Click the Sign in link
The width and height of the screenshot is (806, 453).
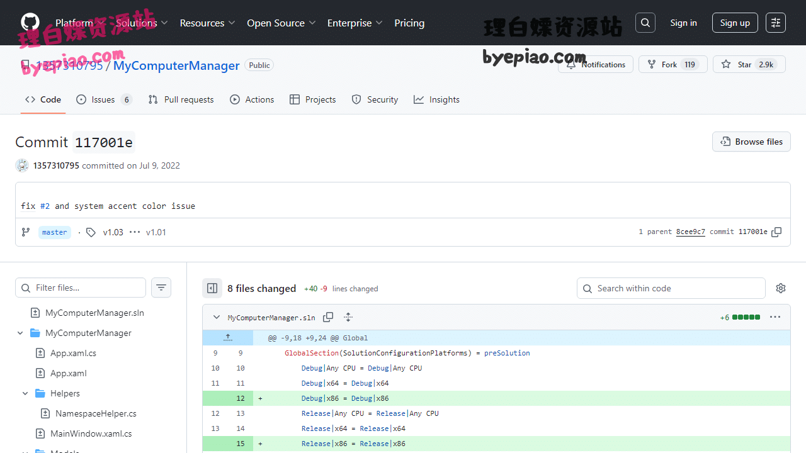[683, 23]
